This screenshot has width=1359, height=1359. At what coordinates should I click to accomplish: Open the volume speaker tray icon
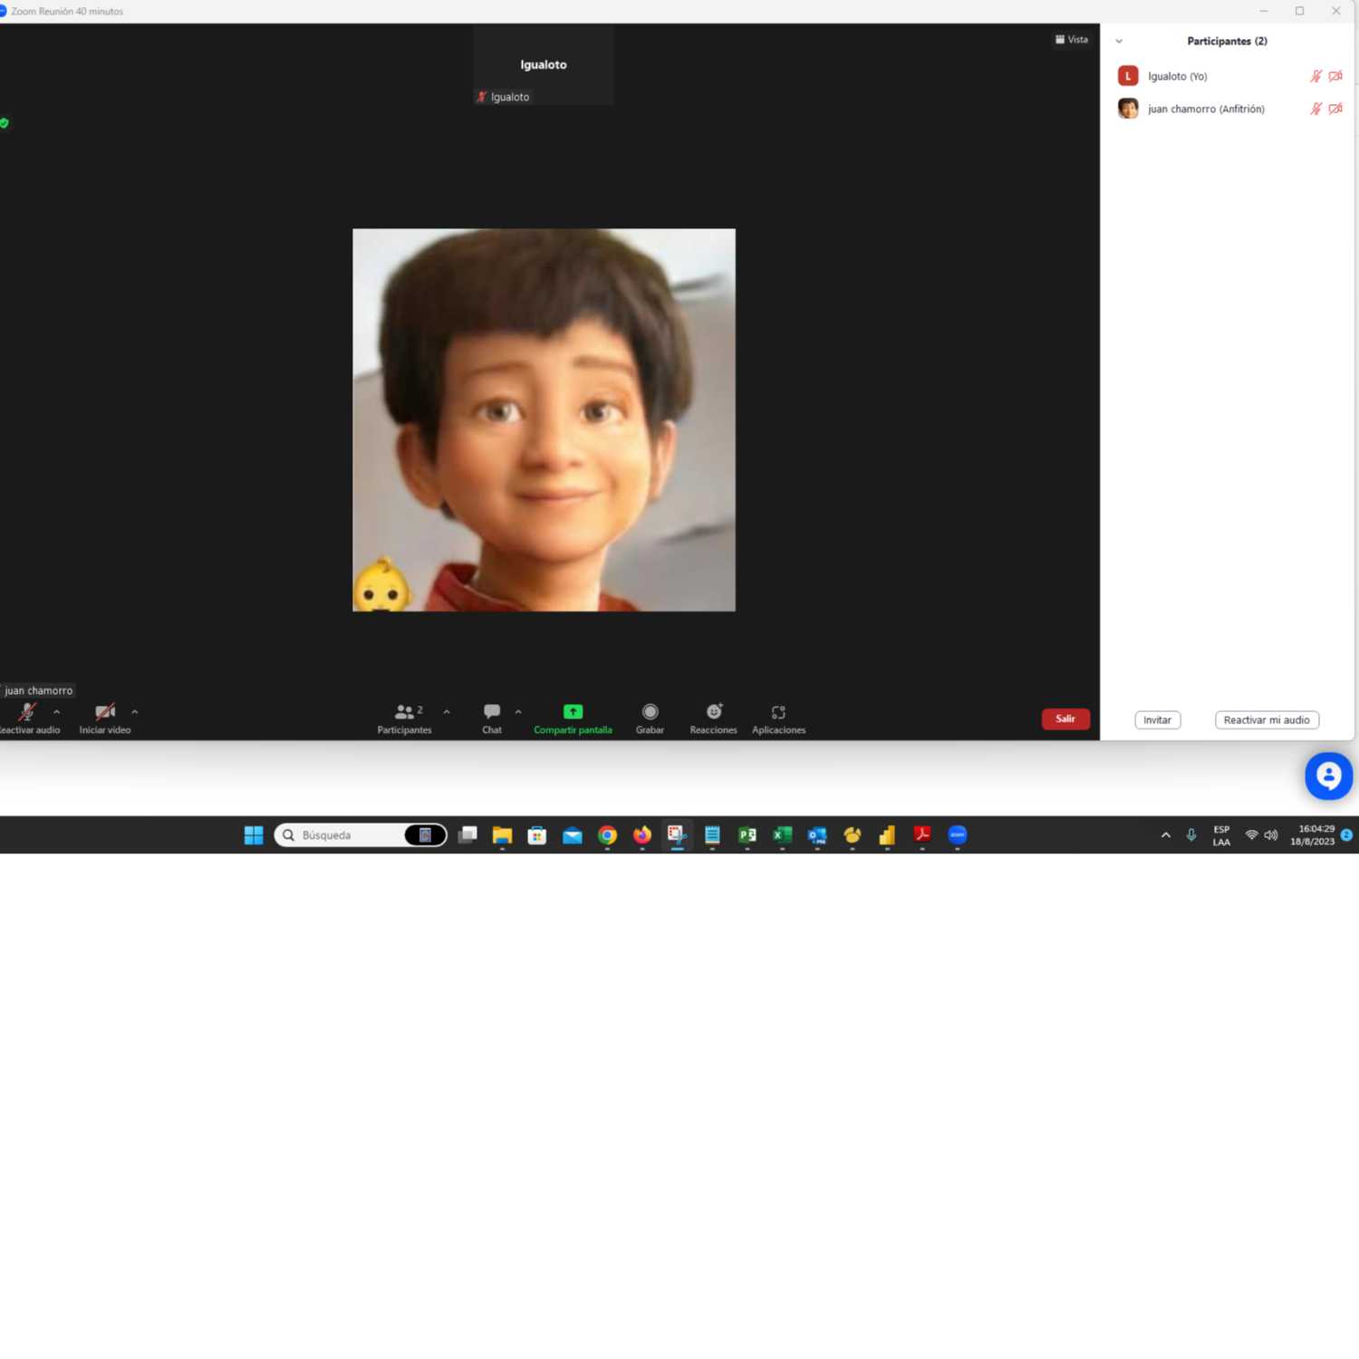(x=1271, y=835)
